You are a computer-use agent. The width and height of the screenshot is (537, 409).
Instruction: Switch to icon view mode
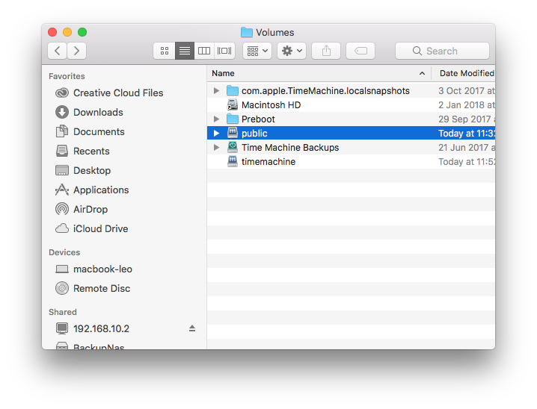(165, 51)
